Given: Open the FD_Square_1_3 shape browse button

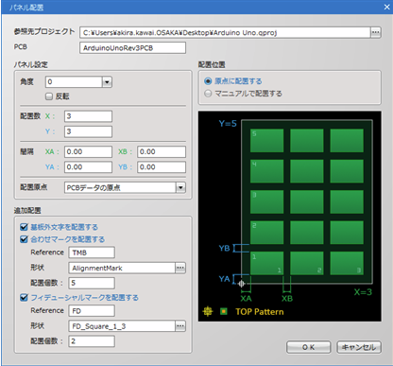Looking at the screenshot, I should (180, 326).
